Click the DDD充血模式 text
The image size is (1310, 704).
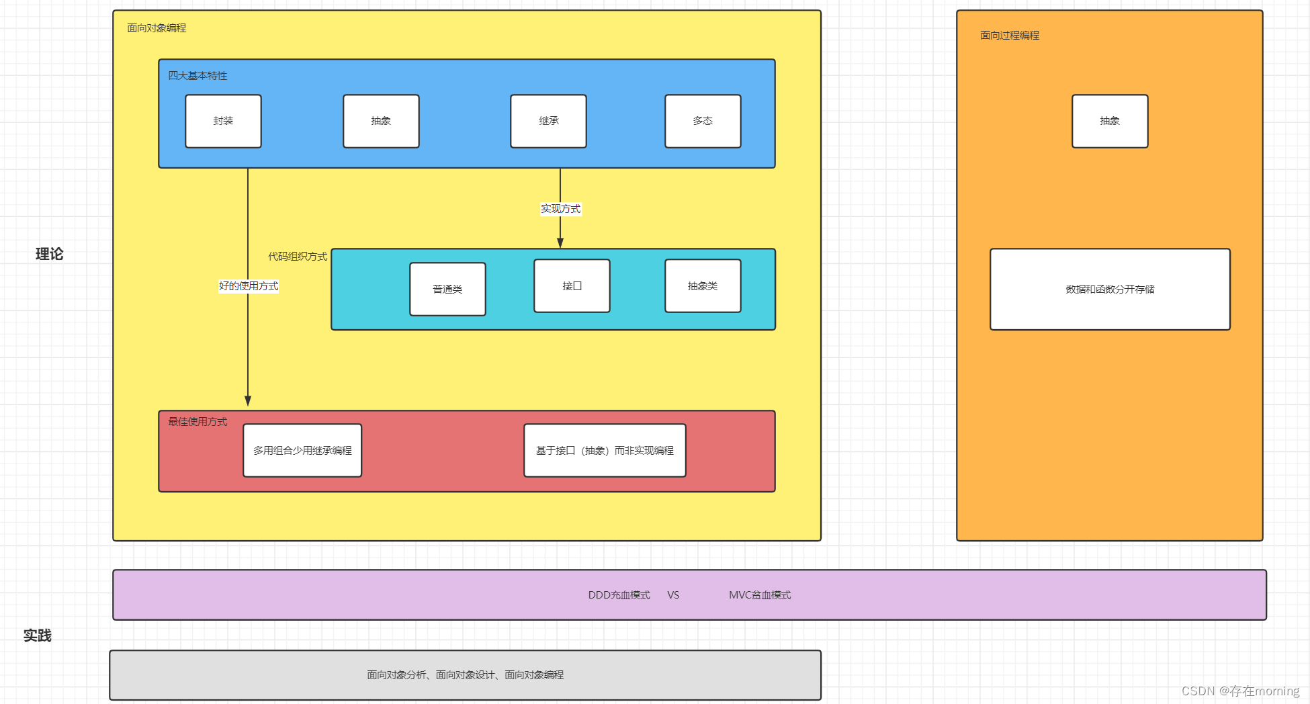619,595
